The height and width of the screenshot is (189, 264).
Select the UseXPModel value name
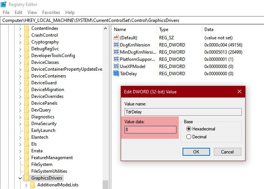pos(132,67)
